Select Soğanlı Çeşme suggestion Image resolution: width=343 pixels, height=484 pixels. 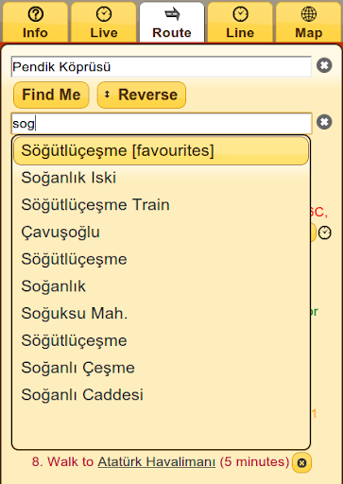point(161,368)
